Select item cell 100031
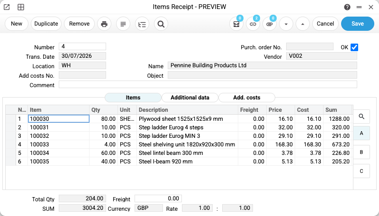The image size is (379, 216). coord(59,127)
